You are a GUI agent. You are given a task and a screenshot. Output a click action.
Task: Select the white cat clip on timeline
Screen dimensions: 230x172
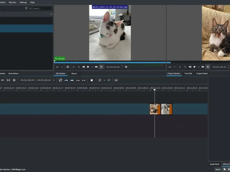pyautogui.click(x=166, y=109)
